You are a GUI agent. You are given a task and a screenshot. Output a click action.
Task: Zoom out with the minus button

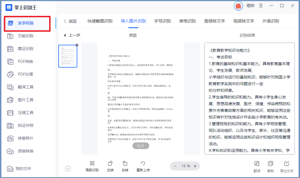click(x=175, y=166)
